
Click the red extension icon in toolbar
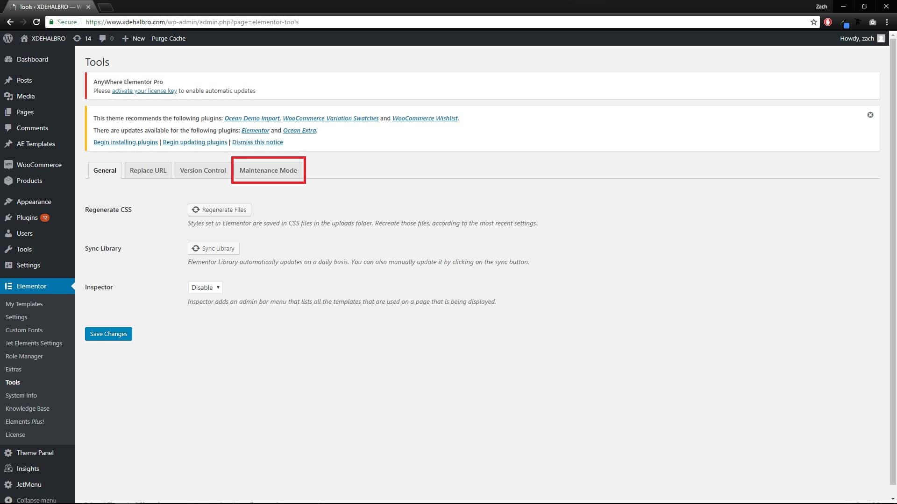[828, 22]
